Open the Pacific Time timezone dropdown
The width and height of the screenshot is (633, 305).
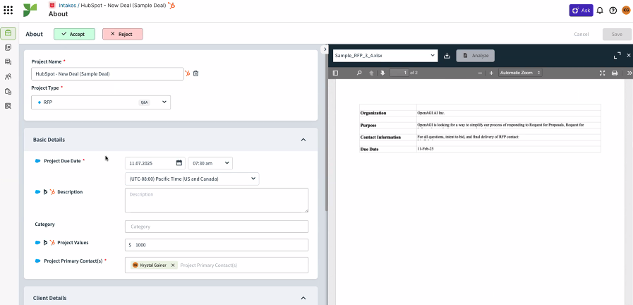[192, 179]
